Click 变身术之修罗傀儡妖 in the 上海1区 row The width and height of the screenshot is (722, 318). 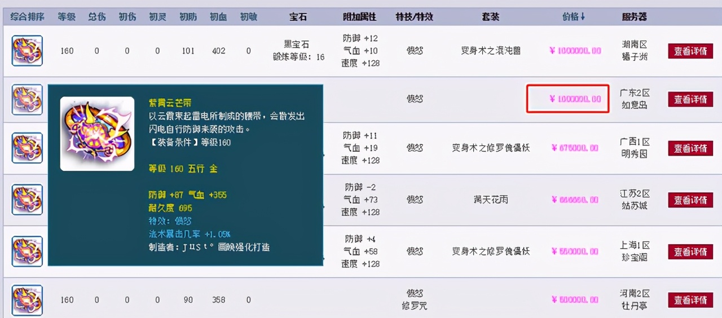(491, 251)
